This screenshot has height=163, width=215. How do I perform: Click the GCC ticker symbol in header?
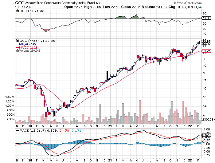click(19, 3)
